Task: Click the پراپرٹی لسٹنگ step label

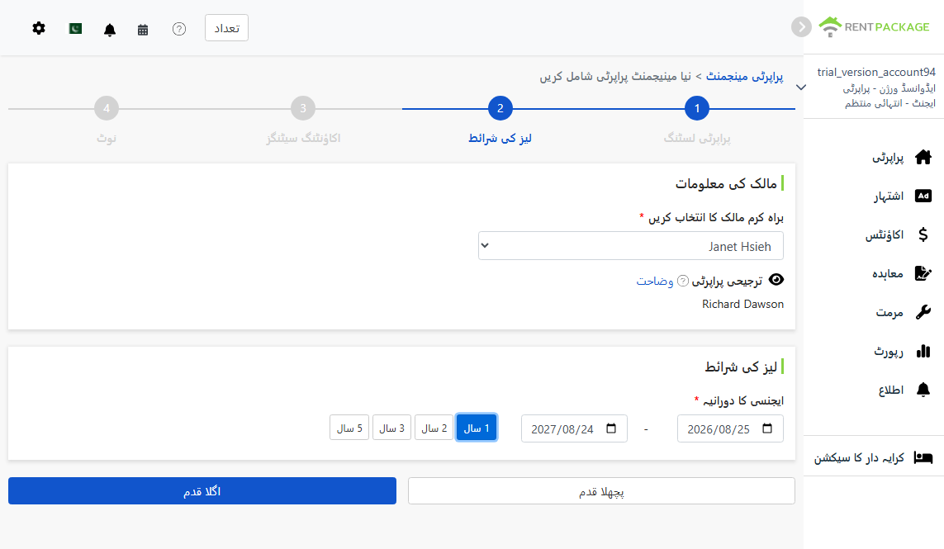Action: 696,139
